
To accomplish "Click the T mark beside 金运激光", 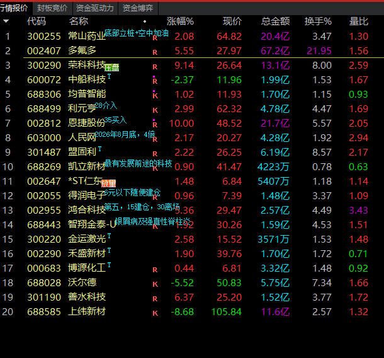I will (109, 236).
